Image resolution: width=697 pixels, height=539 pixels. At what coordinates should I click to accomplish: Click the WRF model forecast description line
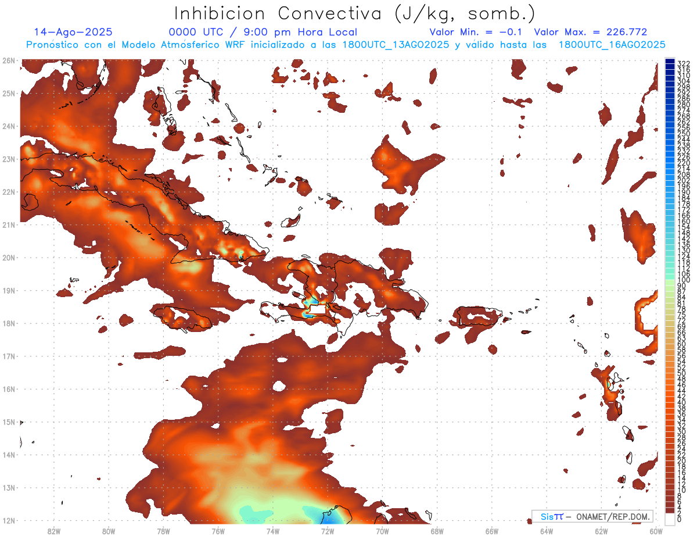[346, 45]
